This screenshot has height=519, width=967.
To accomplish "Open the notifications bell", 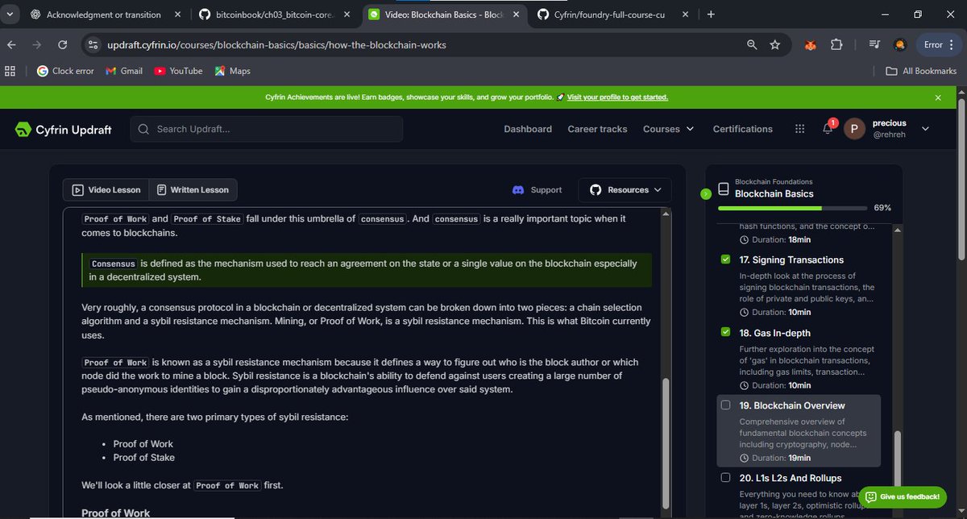I will coord(827,129).
